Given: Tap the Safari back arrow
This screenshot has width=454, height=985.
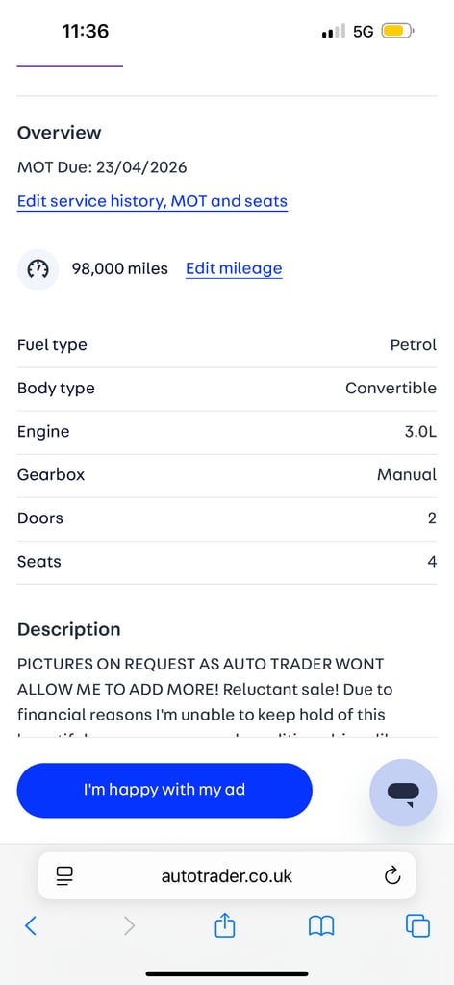Looking at the screenshot, I should (x=30, y=925).
